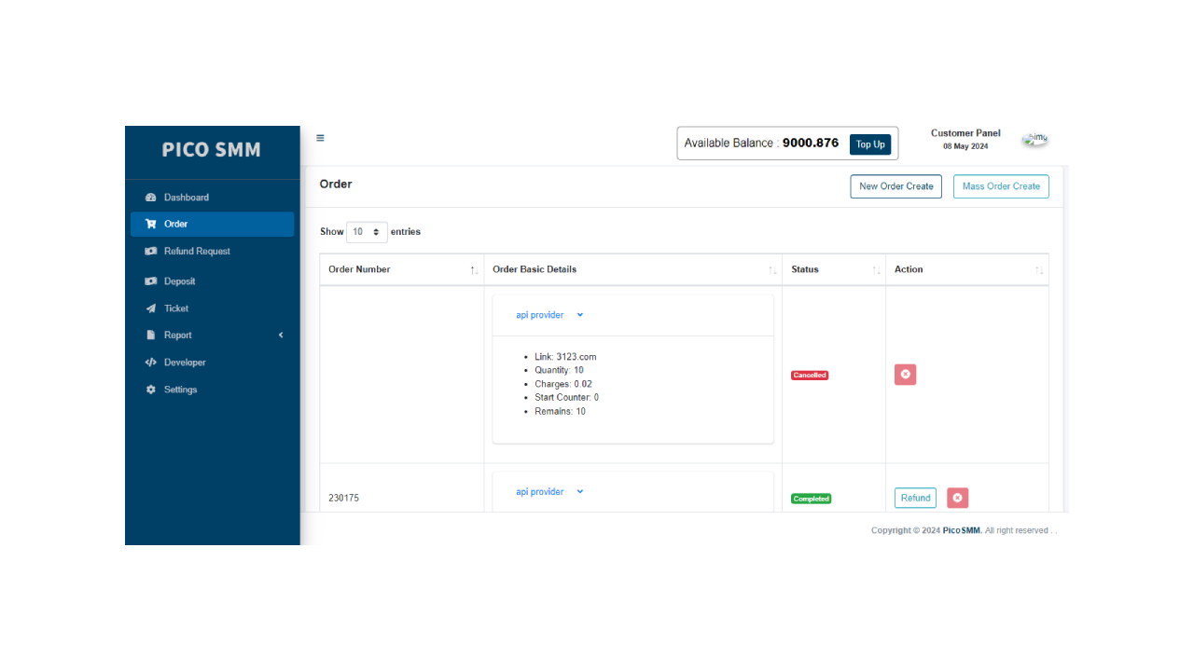Click the Cancelled status badge
This screenshot has height=671, width=1194.
coord(809,375)
